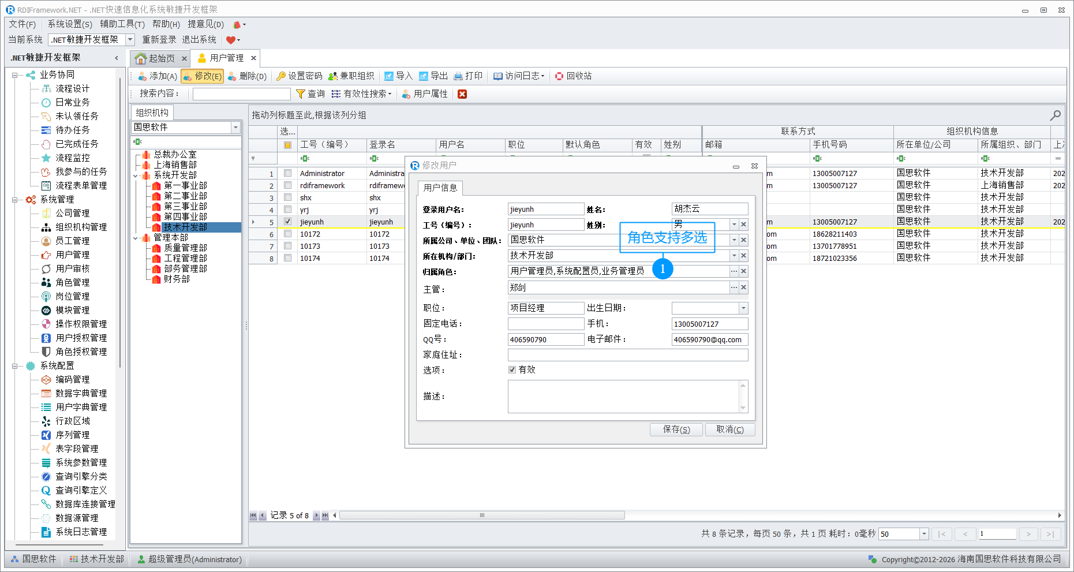Toggle the select-all checkbox in the grid header

287,145
